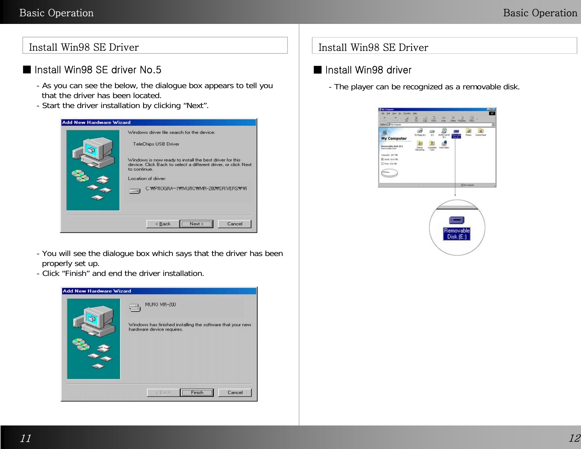The height and width of the screenshot is (449, 581).
Task: Open File menu in My Computer window
Action: [x=383, y=113]
